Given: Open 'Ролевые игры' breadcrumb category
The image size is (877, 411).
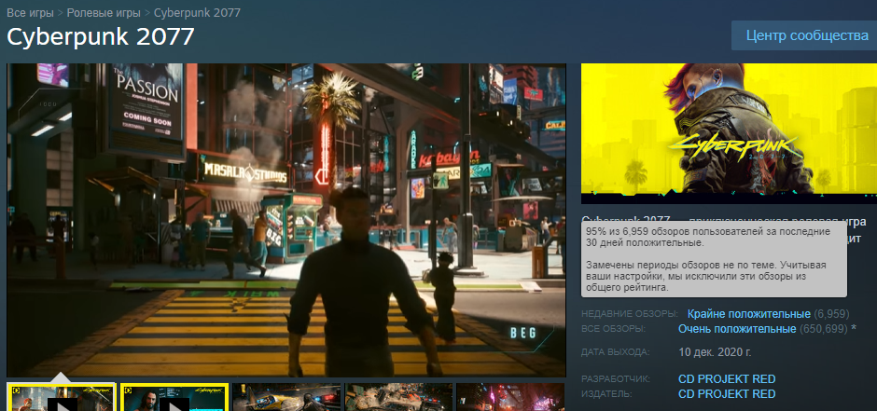Looking at the screenshot, I should pyautogui.click(x=103, y=14).
